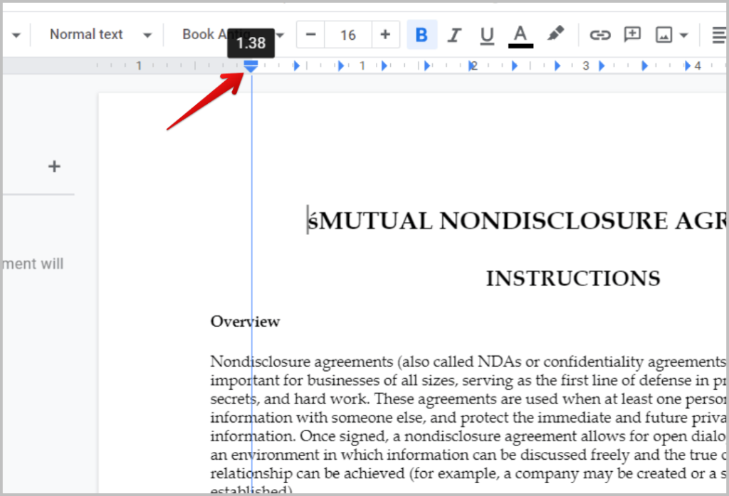Screen dimensions: 729x496
Task: Click the font size field showing 16
Action: (x=347, y=34)
